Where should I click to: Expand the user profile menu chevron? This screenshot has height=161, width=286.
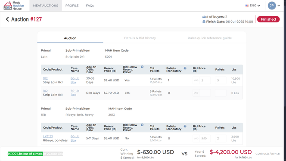pos(279,6)
